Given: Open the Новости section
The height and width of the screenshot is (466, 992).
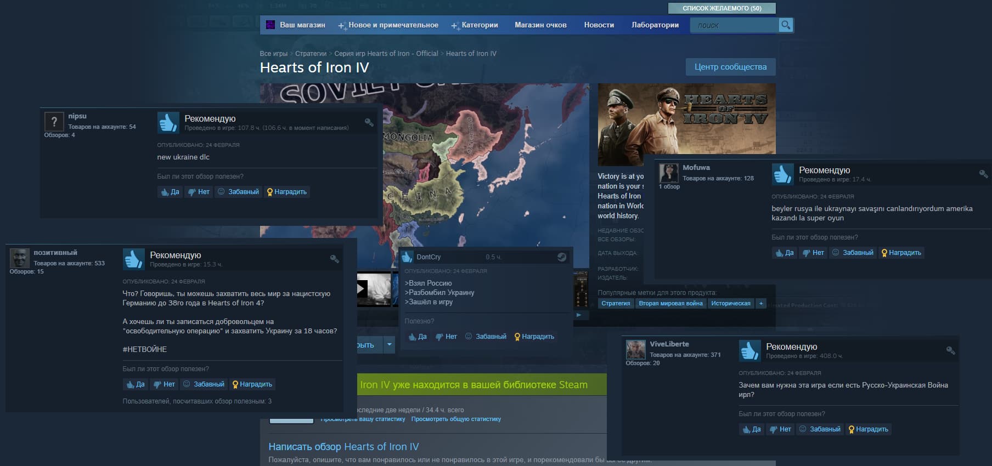Looking at the screenshot, I should [x=599, y=25].
